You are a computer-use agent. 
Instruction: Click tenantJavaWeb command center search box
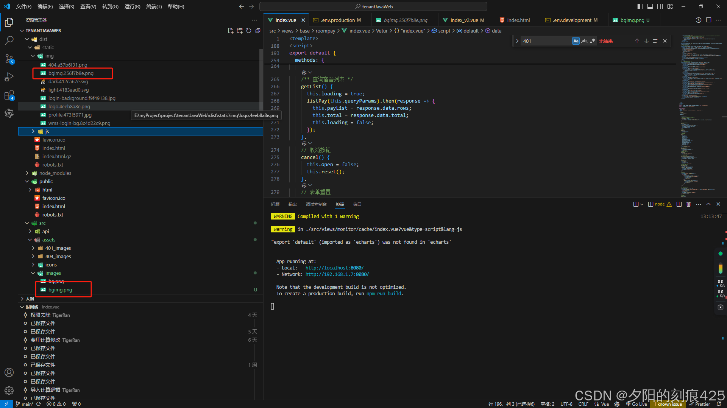[x=373, y=6]
